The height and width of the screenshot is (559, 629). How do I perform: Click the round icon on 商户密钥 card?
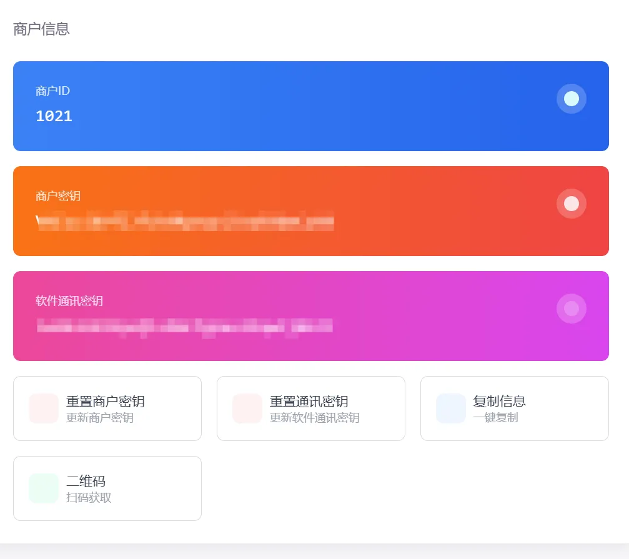pyautogui.click(x=571, y=204)
